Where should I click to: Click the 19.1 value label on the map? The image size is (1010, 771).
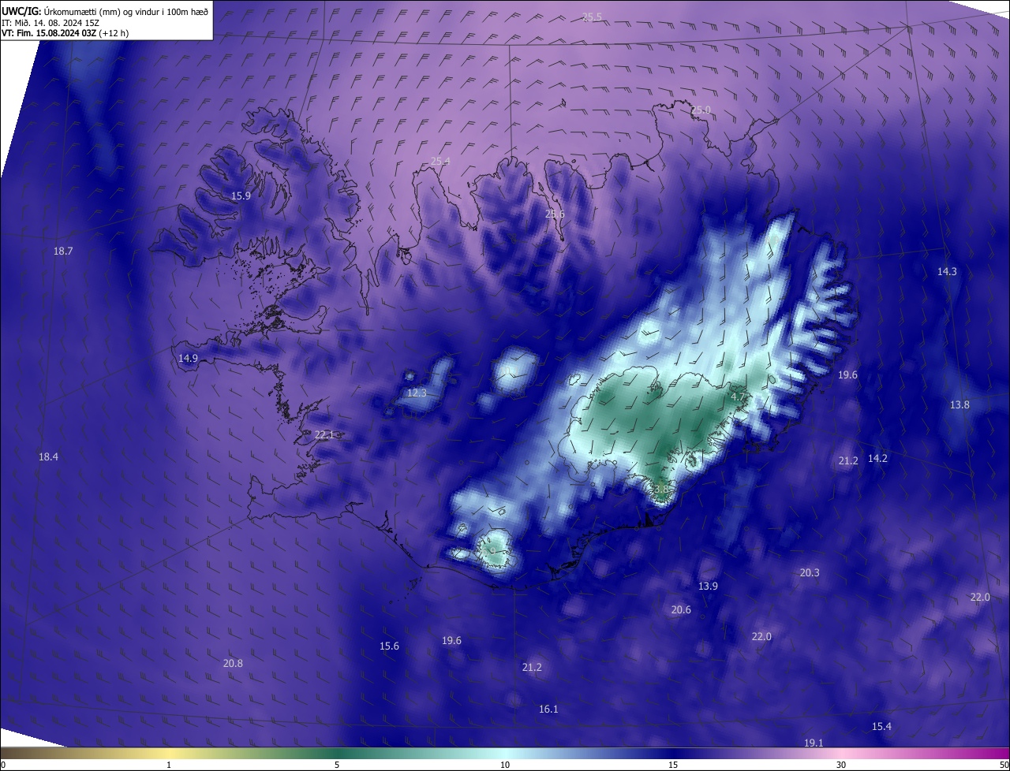[814, 743]
